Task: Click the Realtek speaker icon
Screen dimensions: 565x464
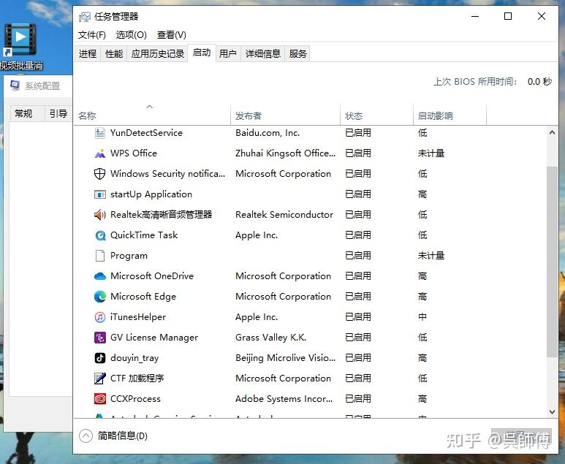Action: pyautogui.click(x=100, y=215)
